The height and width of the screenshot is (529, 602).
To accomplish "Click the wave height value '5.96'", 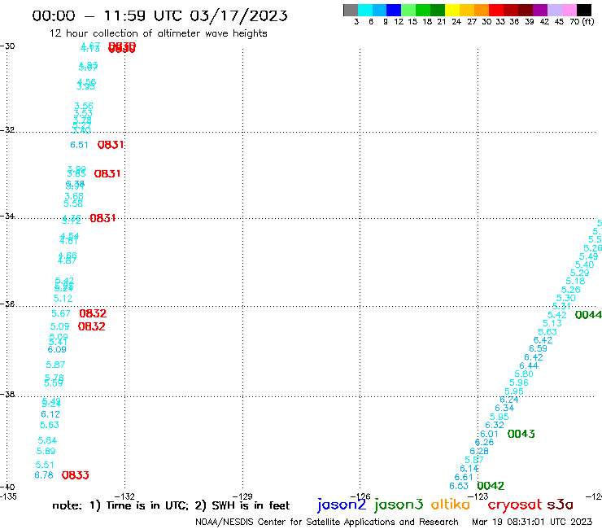I will (519, 383).
